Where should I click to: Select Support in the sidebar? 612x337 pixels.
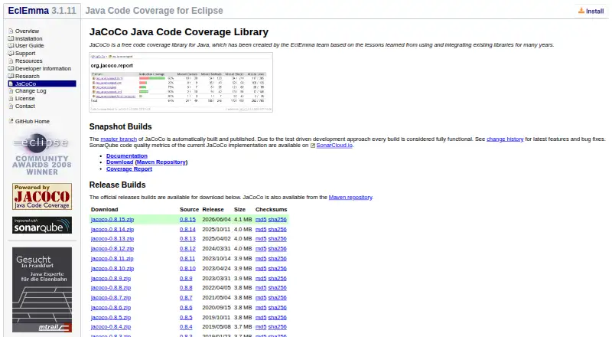pyautogui.click(x=25, y=53)
